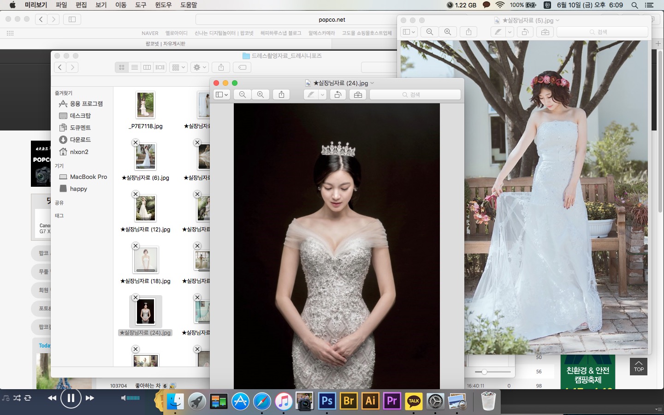Switch Finder to Cover Flow view
664x415 pixels.
pos(160,67)
